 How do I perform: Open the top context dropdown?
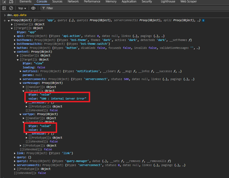(22, 8)
